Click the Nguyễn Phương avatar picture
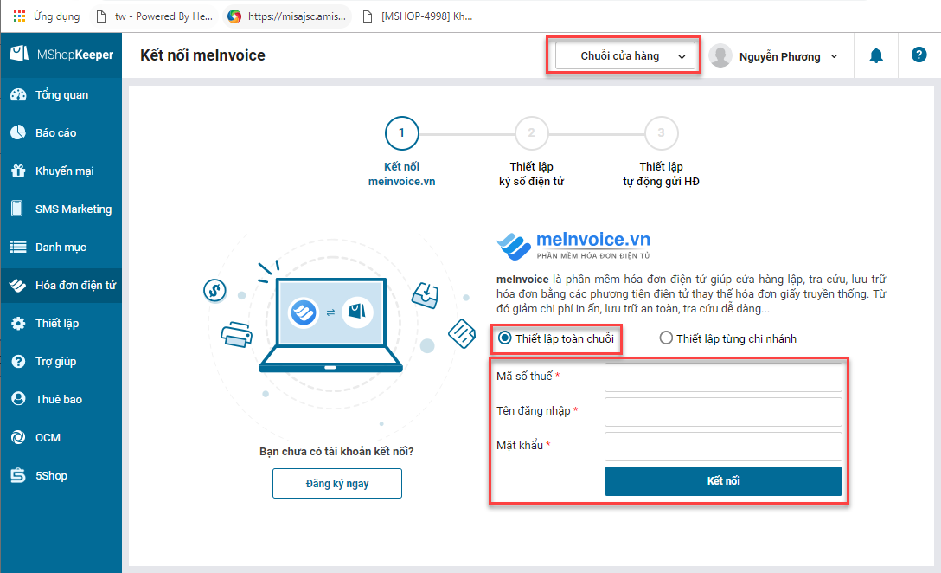The width and height of the screenshot is (941, 573). coord(720,56)
